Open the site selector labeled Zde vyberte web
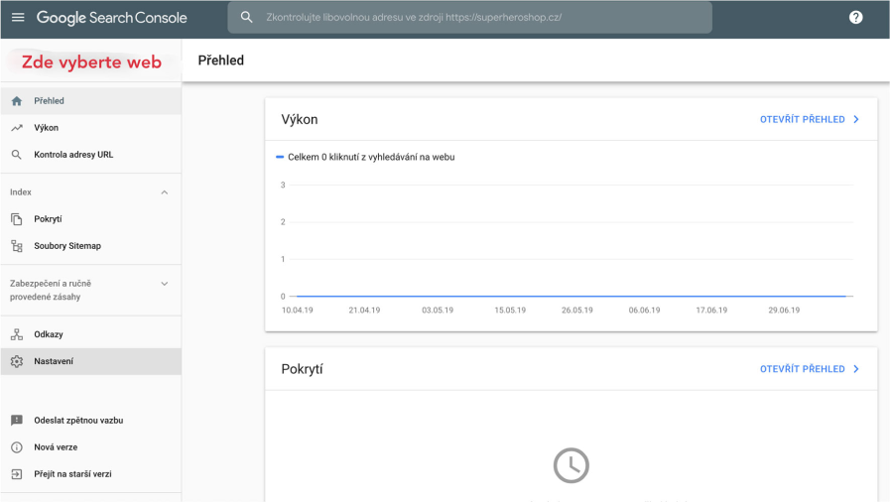This screenshot has width=890, height=502. [x=91, y=62]
